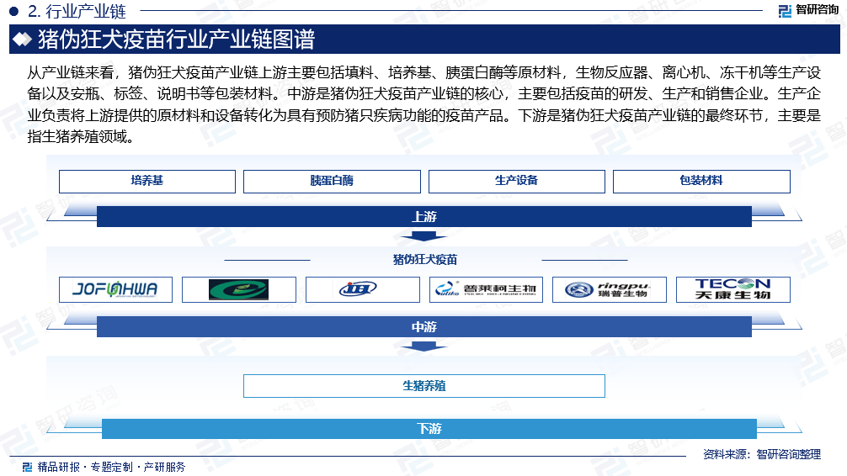
Task: Click the title 猪伪狂犬疫苗行业产业链图谱
Action: pos(176,40)
